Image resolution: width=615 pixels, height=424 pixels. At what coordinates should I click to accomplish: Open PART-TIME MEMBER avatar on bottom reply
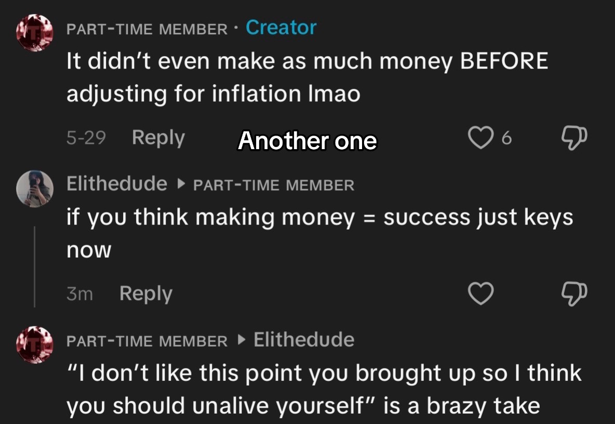coord(34,345)
